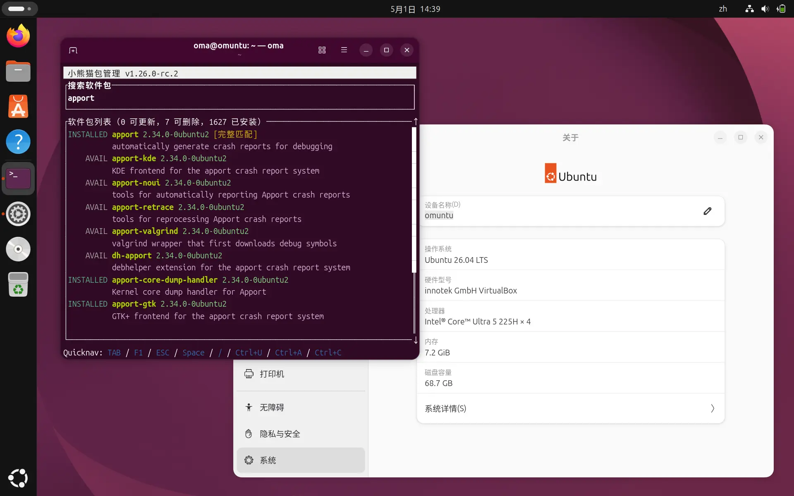Select the 打印机 settings category
The image size is (794, 496).
click(301, 374)
